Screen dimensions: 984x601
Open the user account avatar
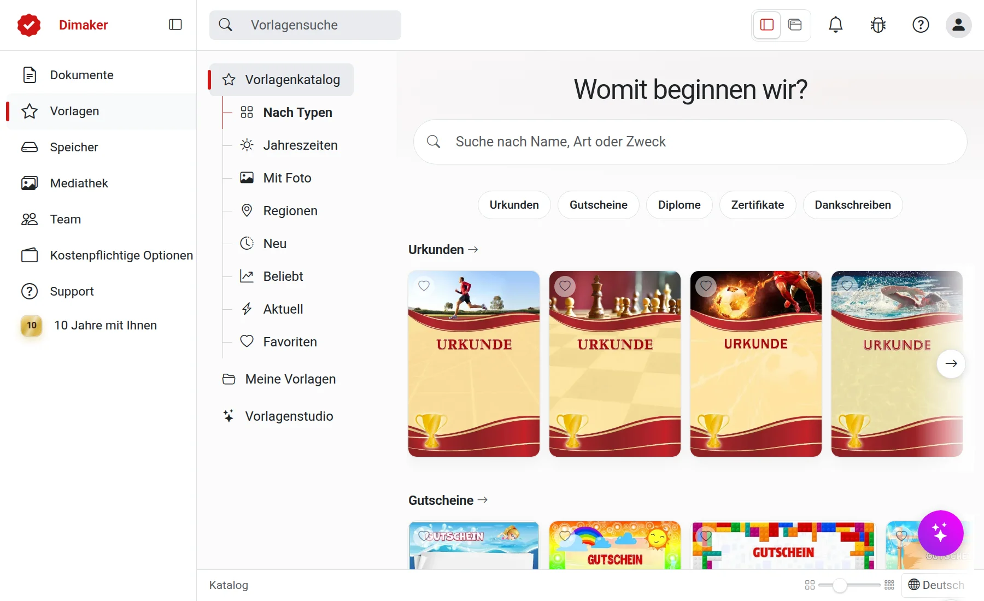958,25
